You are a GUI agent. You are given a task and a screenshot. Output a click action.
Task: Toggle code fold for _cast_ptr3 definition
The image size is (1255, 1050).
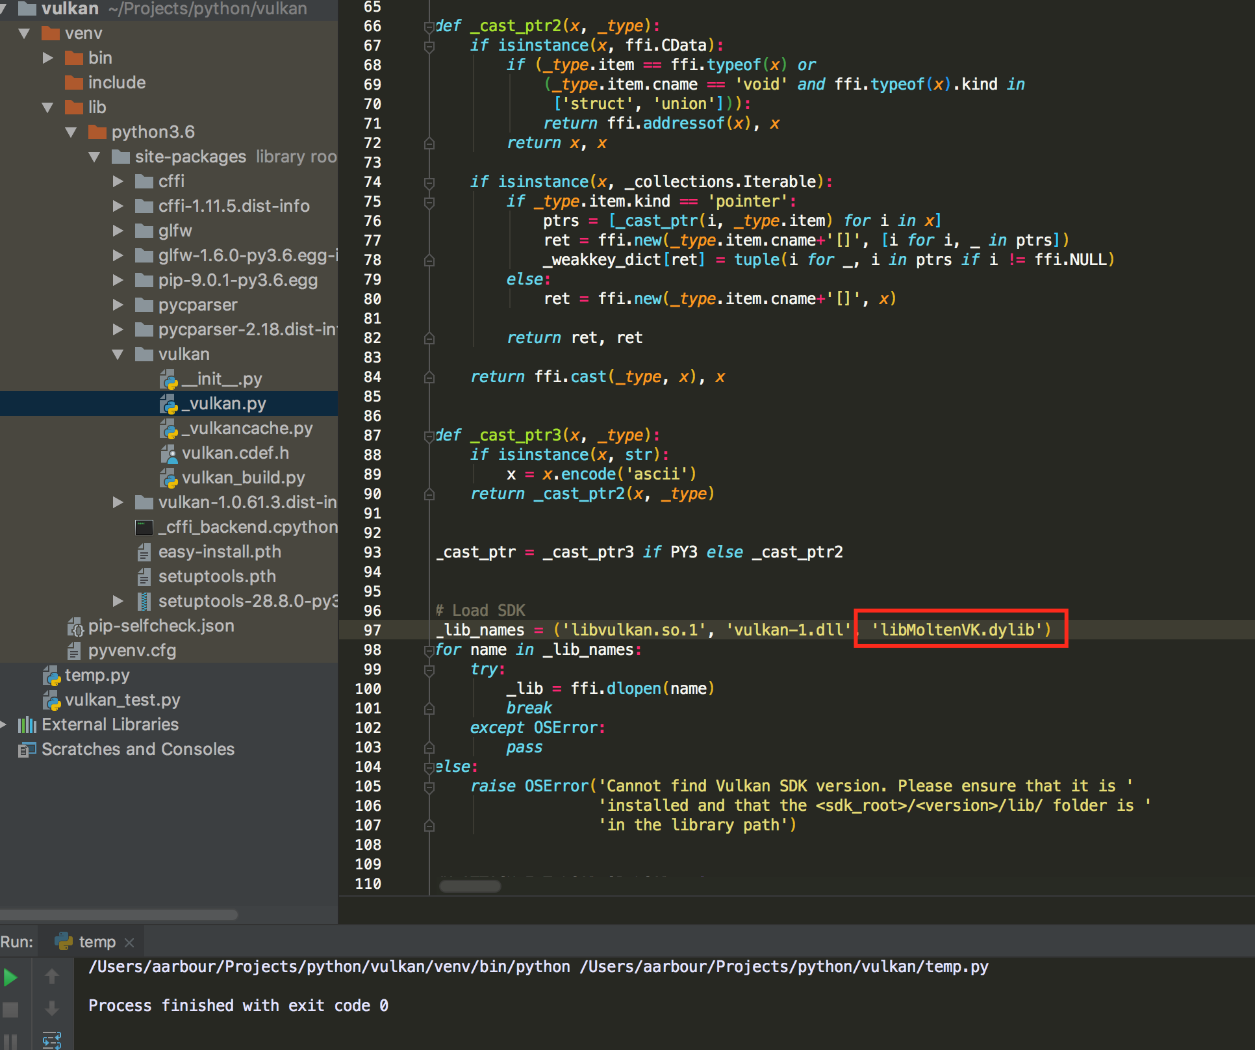[x=429, y=436]
